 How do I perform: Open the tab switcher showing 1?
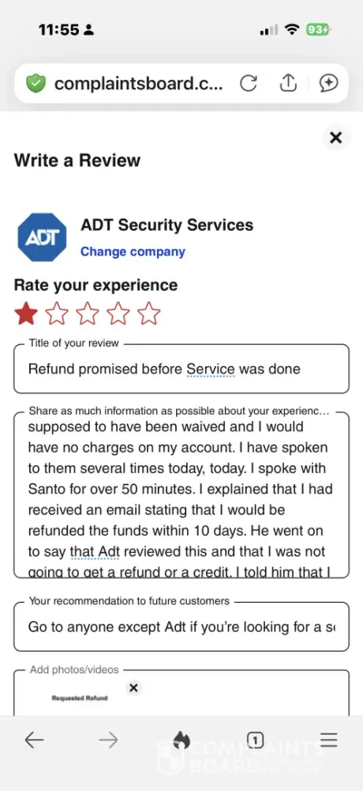tap(255, 740)
